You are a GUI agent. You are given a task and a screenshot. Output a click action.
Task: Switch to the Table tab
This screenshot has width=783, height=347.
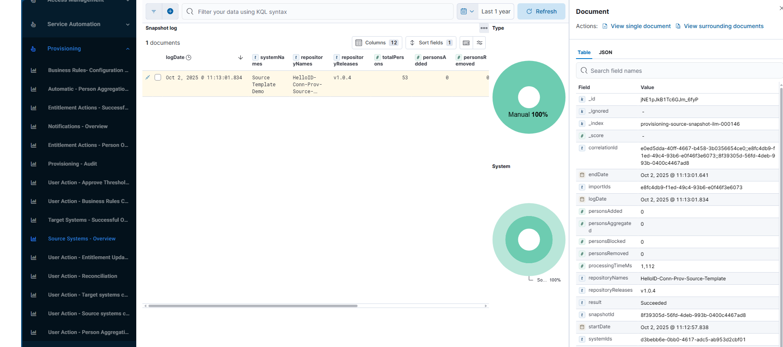coord(584,52)
